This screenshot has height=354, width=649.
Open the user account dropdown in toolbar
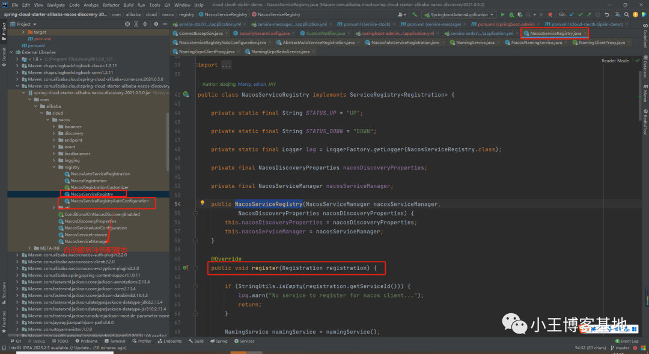click(402, 14)
